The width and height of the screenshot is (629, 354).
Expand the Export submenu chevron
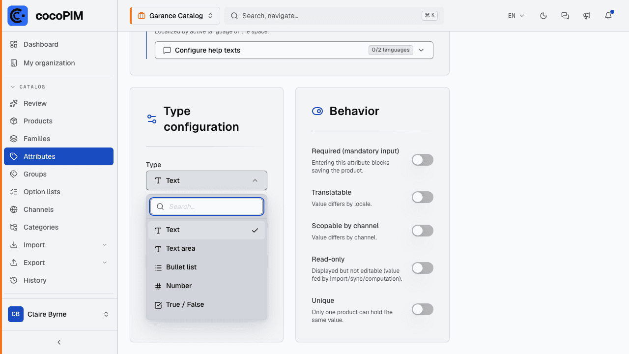pyautogui.click(x=105, y=263)
